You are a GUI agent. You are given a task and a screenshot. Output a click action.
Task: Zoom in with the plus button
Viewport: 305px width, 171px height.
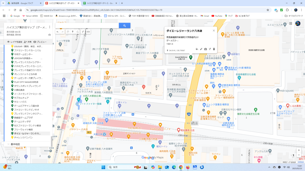click(299, 150)
